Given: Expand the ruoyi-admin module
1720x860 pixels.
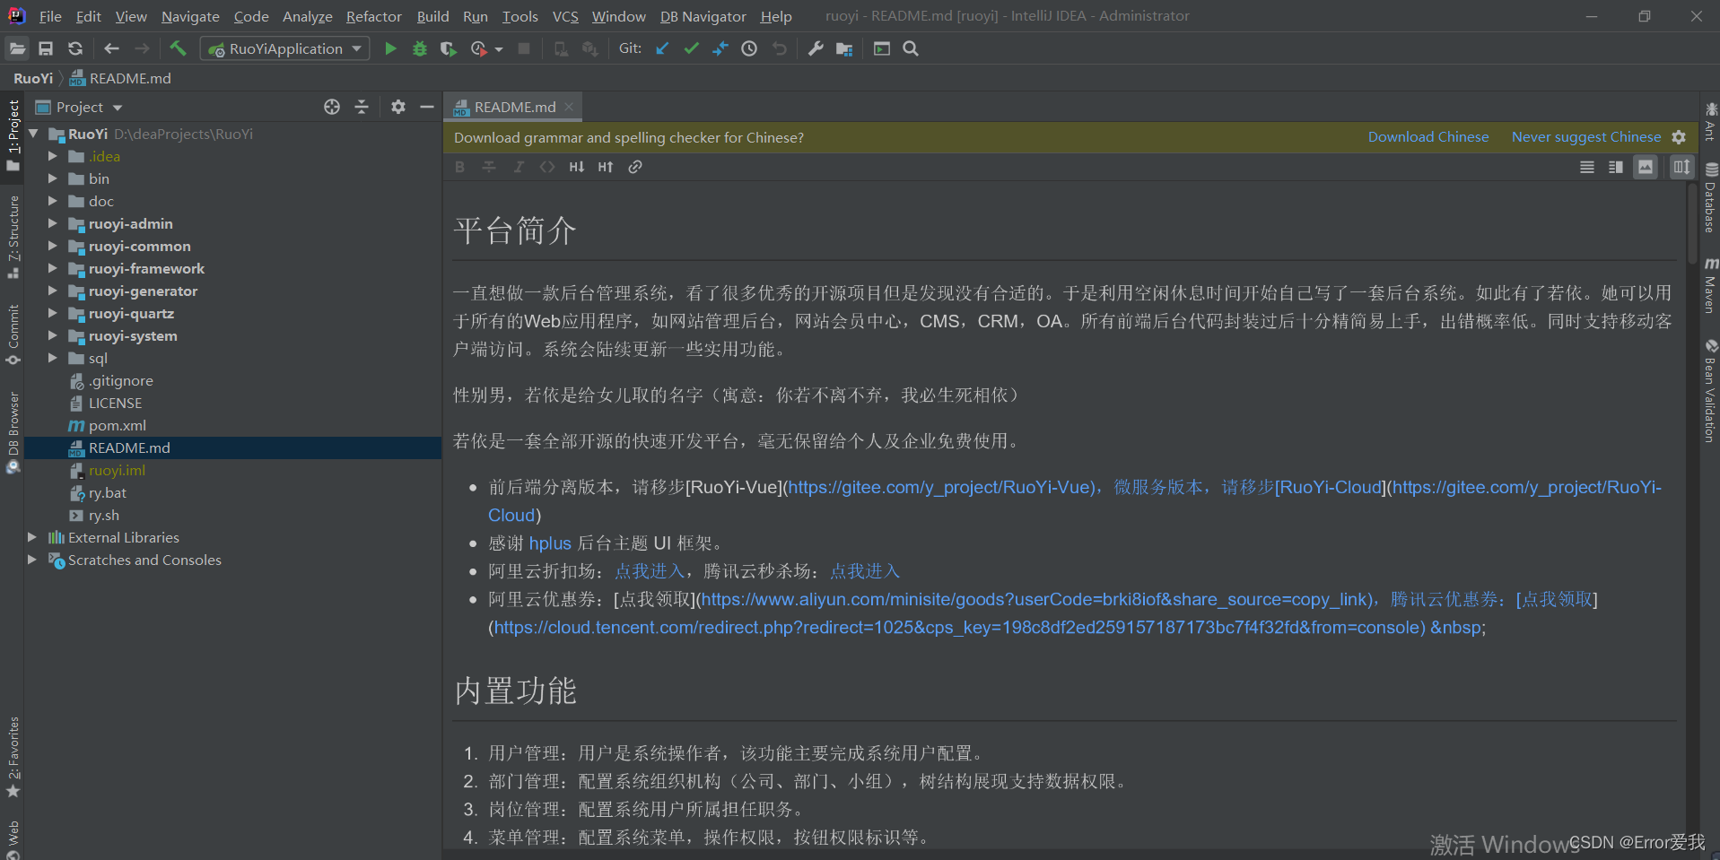Looking at the screenshot, I should (52, 223).
